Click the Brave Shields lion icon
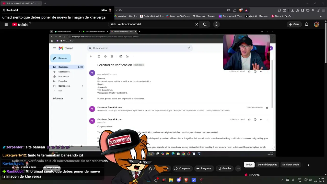Image resolution: width=327 pixels, height=184 pixels. [x=241, y=10]
